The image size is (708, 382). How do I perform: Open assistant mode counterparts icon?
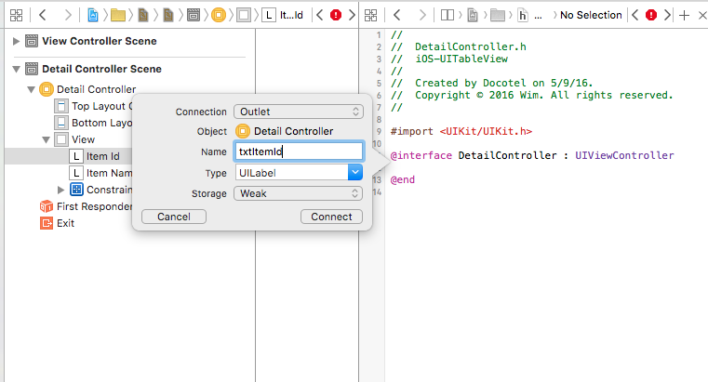(x=447, y=15)
